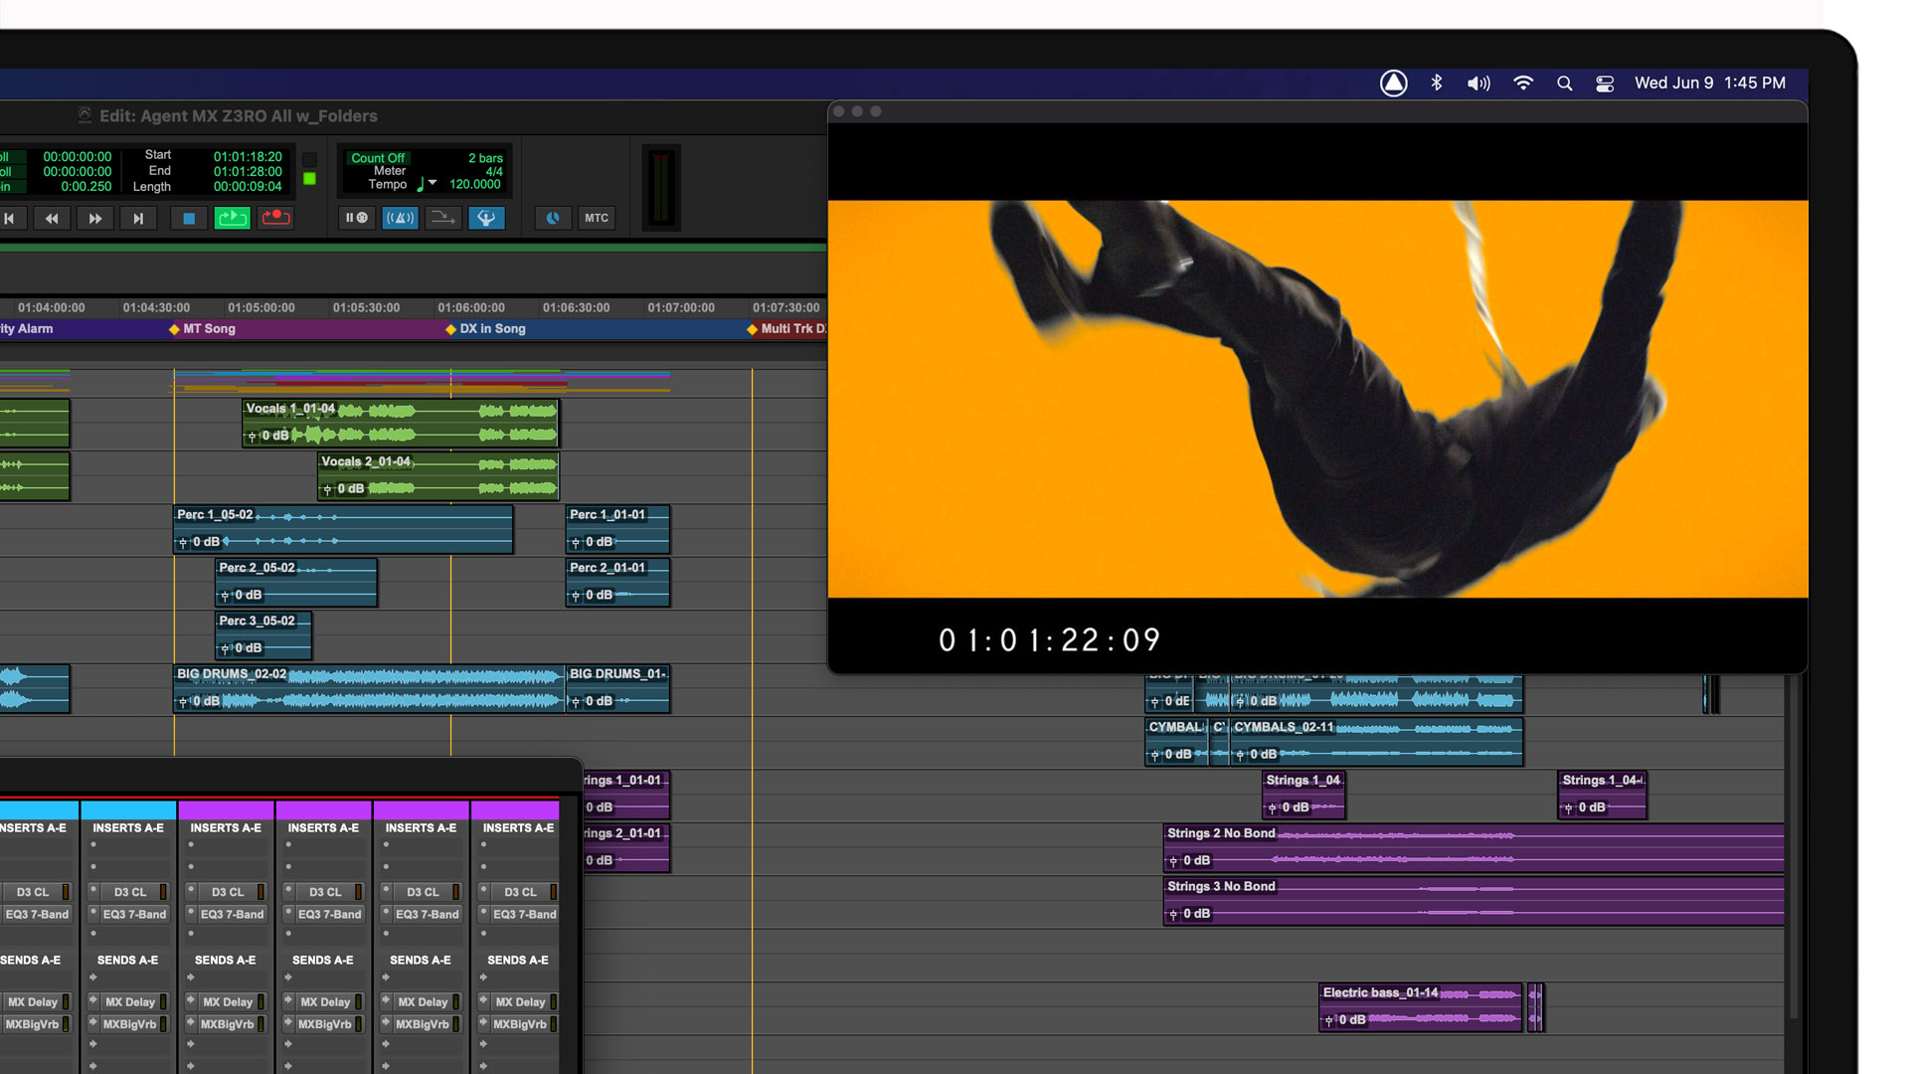Toggle the metronome click on
This screenshot has width=1909, height=1074.
400,218
